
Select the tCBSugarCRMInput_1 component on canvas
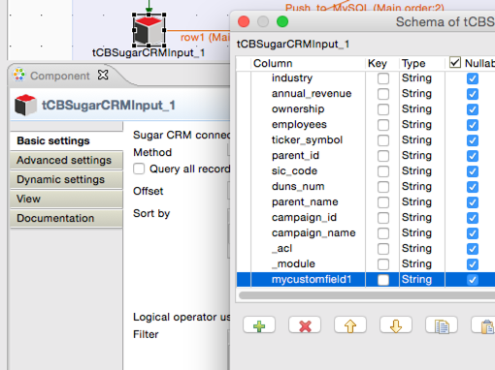[148, 30]
